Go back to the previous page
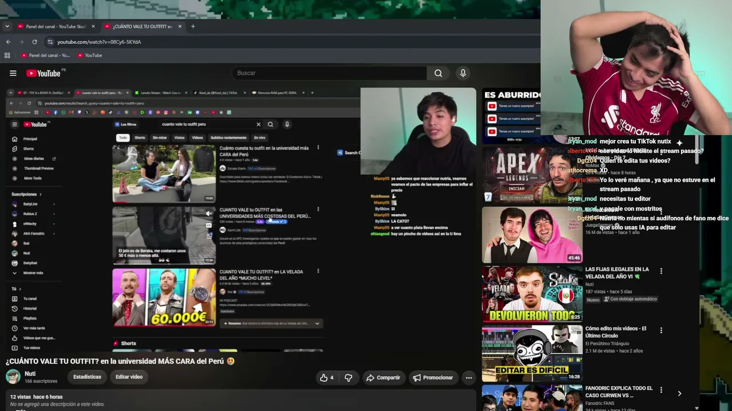732x411 pixels. pyautogui.click(x=8, y=42)
